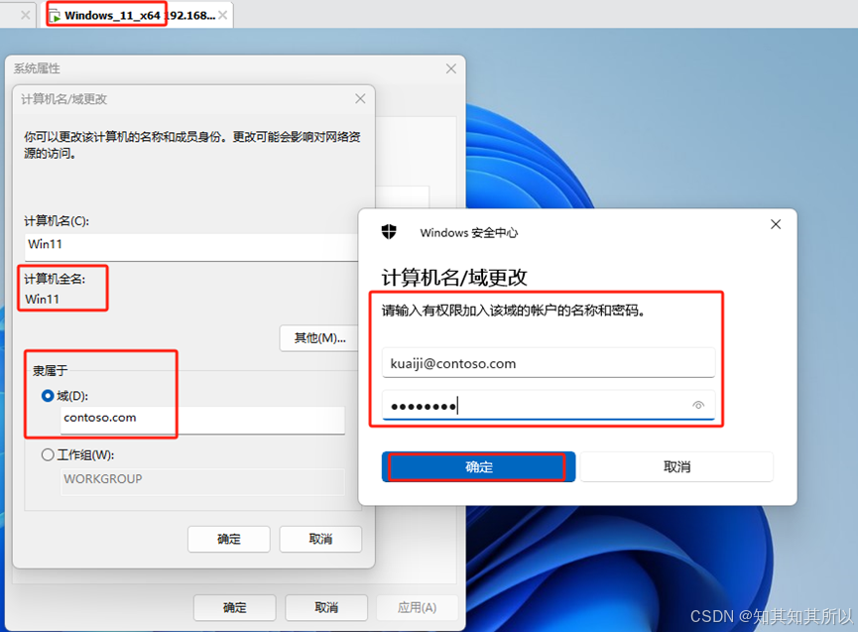Confirm credentials with the blue OK button
The image size is (858, 632).
[x=478, y=466]
